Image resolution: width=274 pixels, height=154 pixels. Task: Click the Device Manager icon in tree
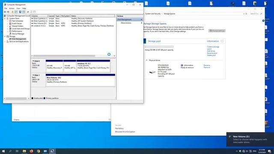[x=10, y=34]
